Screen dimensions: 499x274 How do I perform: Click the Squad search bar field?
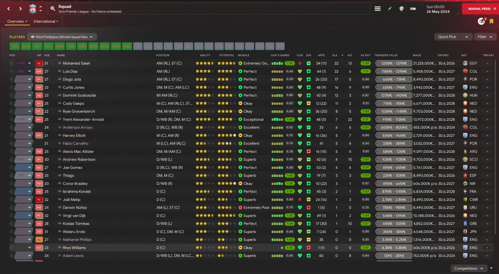[x=209, y=9]
